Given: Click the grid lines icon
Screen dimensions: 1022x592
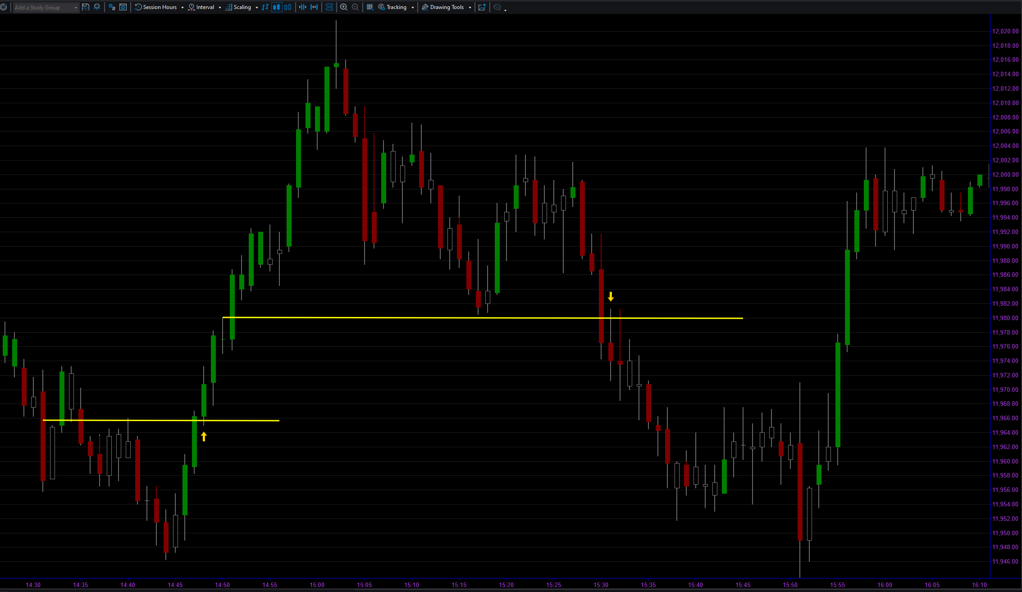Looking at the screenshot, I should pos(370,7).
